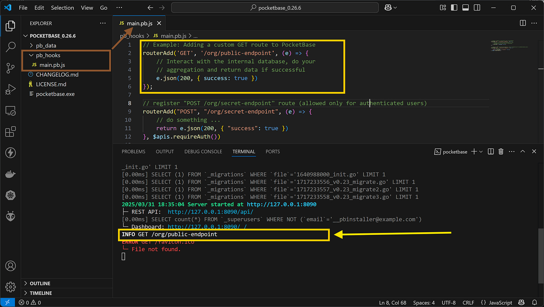
Task: Open the notifications bell
Action: coord(535,303)
